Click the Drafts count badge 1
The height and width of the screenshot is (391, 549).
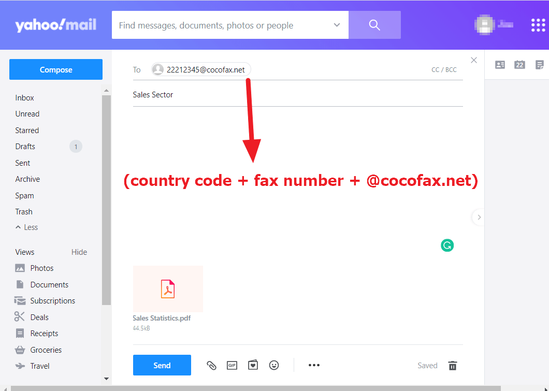(x=76, y=147)
